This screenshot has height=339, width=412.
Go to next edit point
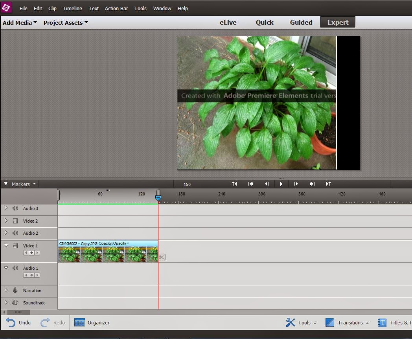point(328,184)
